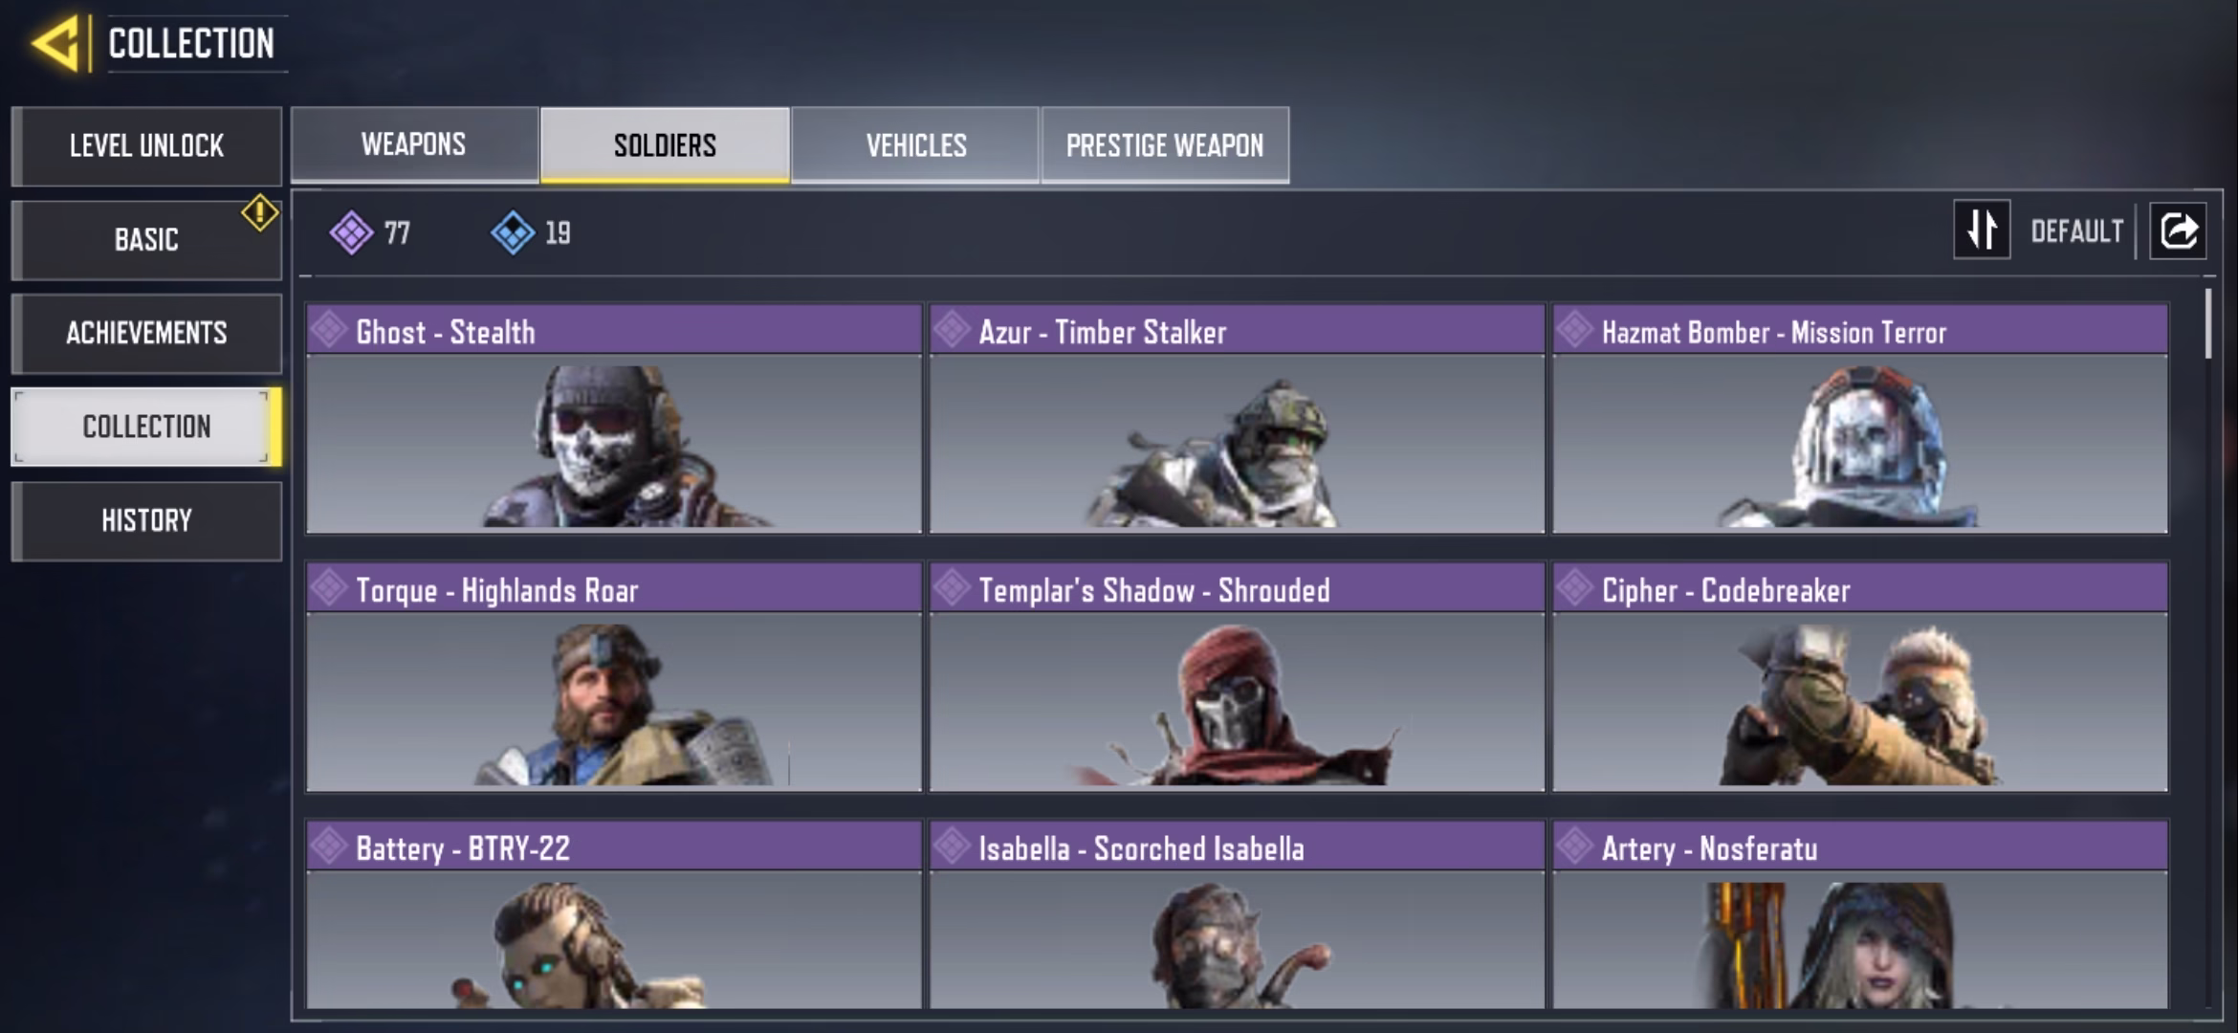Select Ghost - Stealth soldier card
Image resolution: width=2238 pixels, height=1033 pixels.
[x=614, y=419]
